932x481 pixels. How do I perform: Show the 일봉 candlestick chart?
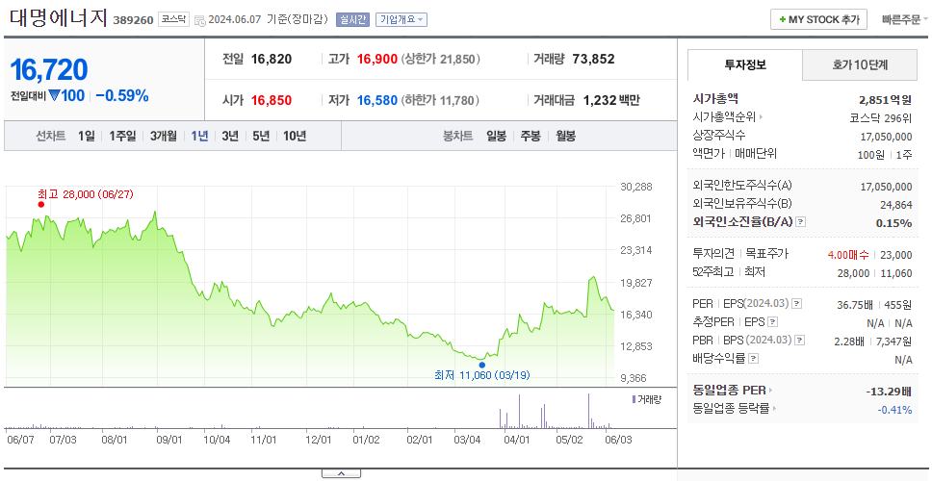(496, 136)
